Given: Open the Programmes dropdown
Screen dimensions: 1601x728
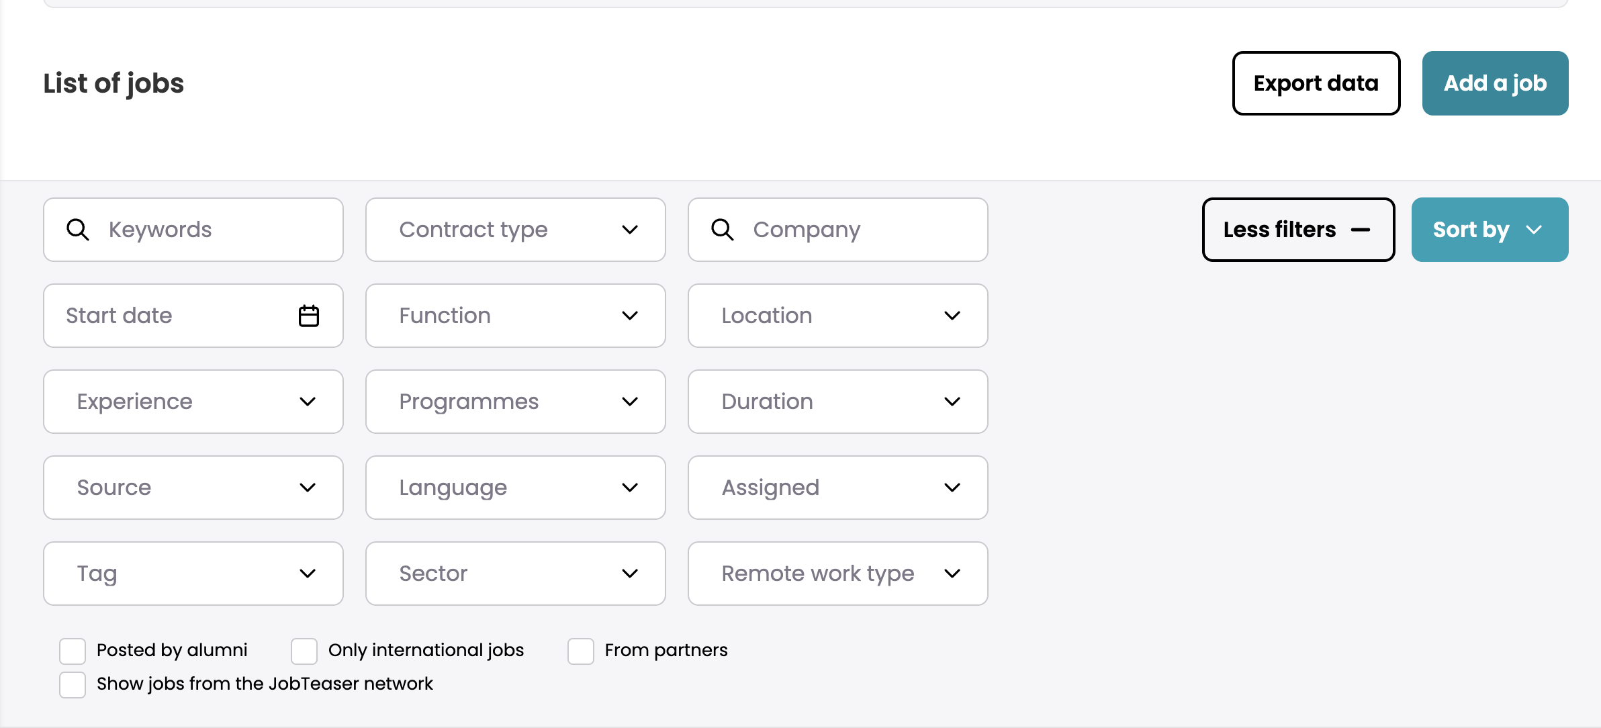Looking at the screenshot, I should click(x=515, y=402).
